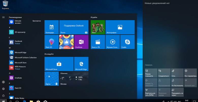Viewport: 198px width, 102px height.
Task: Open Paint 3D in the app list
Action: (x=25, y=88)
